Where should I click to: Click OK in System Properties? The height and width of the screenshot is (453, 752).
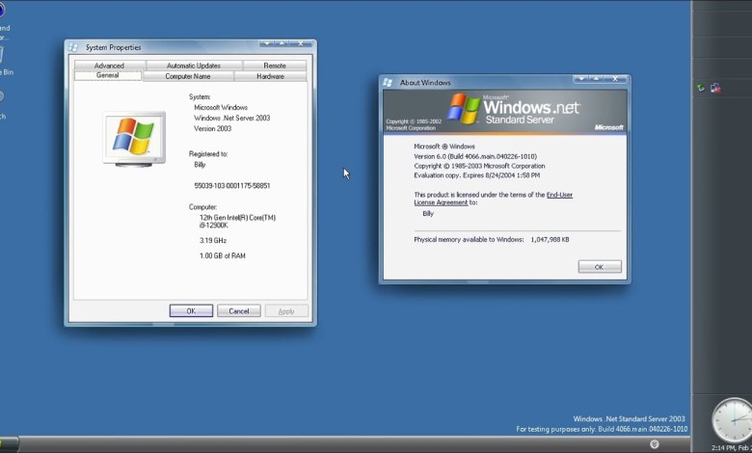click(191, 311)
